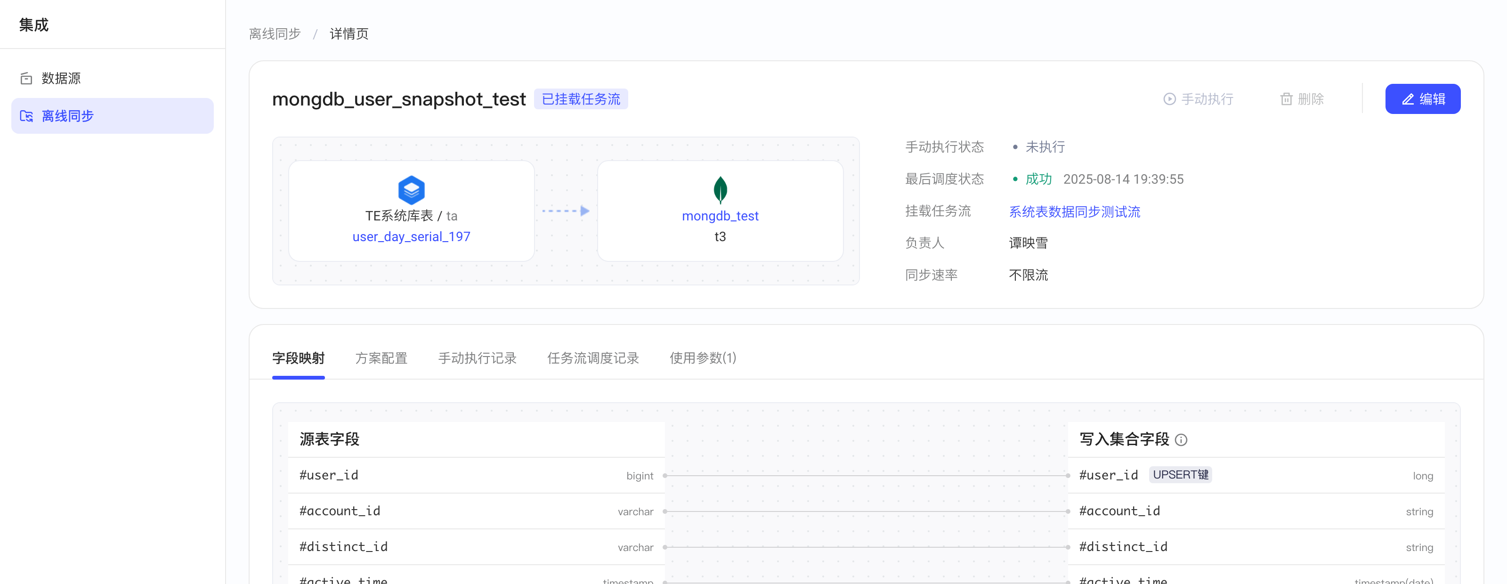Go back via 离线同步 breadcrumb
1507x584 pixels.
(275, 34)
